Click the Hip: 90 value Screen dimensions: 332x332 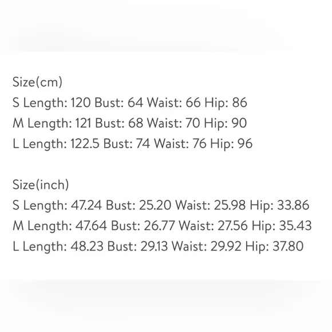coord(226,123)
